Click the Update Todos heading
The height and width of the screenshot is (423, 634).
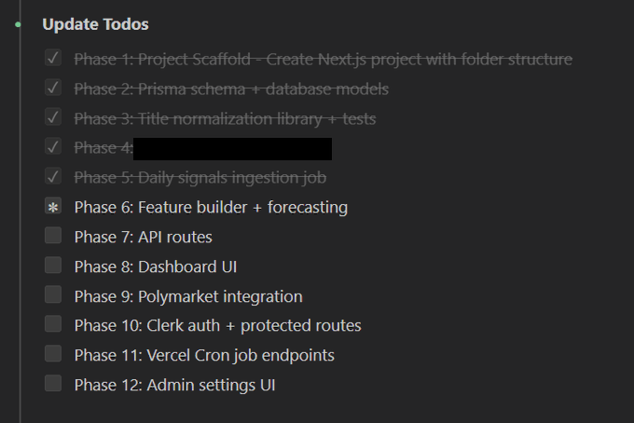95,24
